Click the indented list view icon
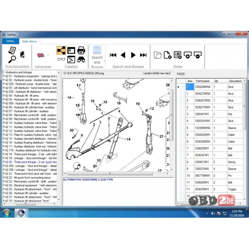 coord(71,60)
